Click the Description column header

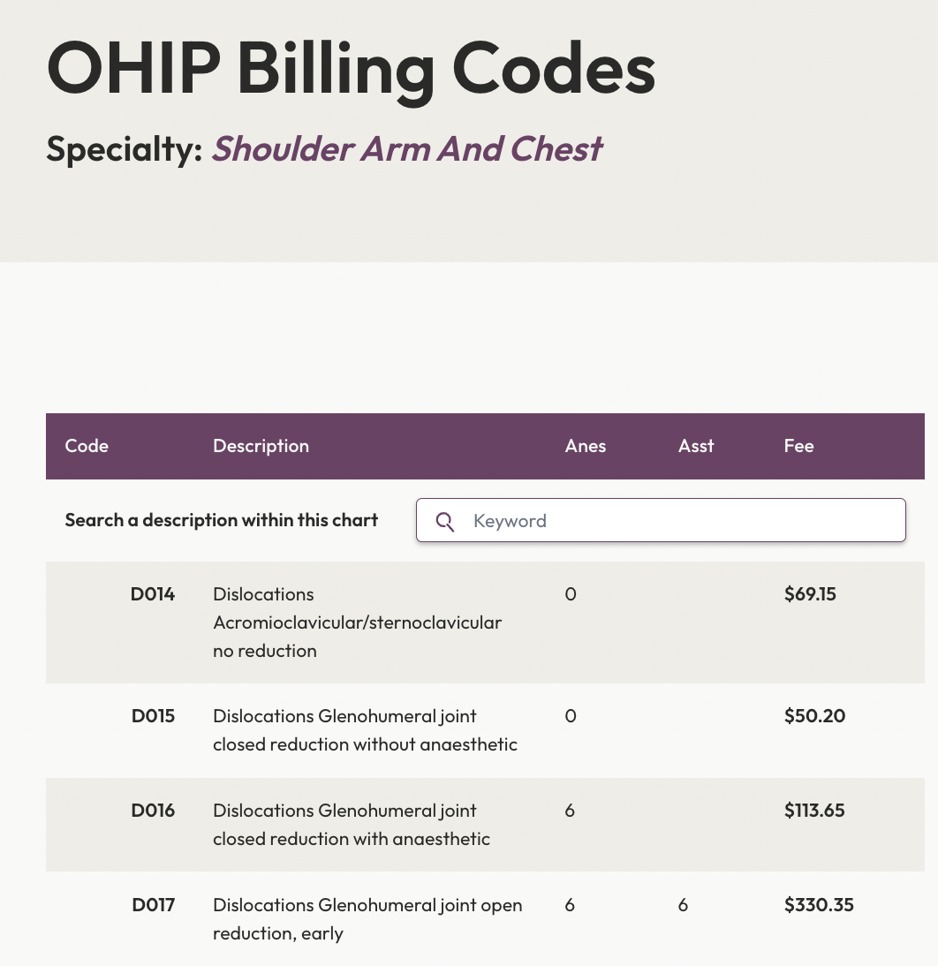pos(260,446)
